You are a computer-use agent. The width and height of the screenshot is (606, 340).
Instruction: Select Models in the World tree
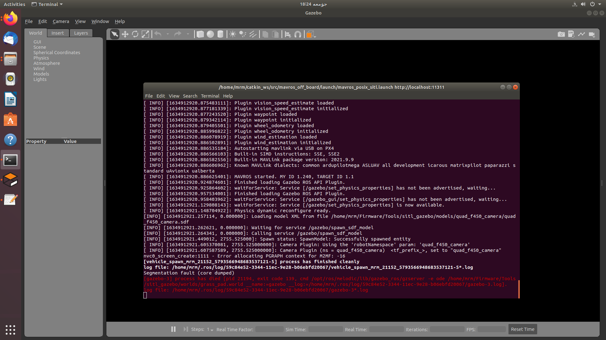tap(41, 74)
